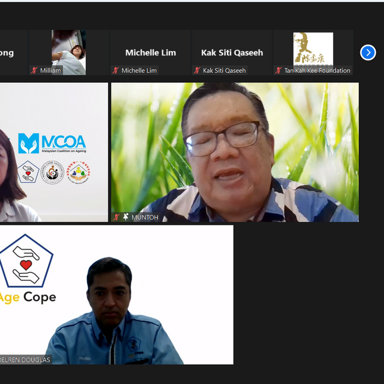Click Kak Siti Qaseeh's muted mic icon
Screen dimensions: 384x384
[x=197, y=71]
